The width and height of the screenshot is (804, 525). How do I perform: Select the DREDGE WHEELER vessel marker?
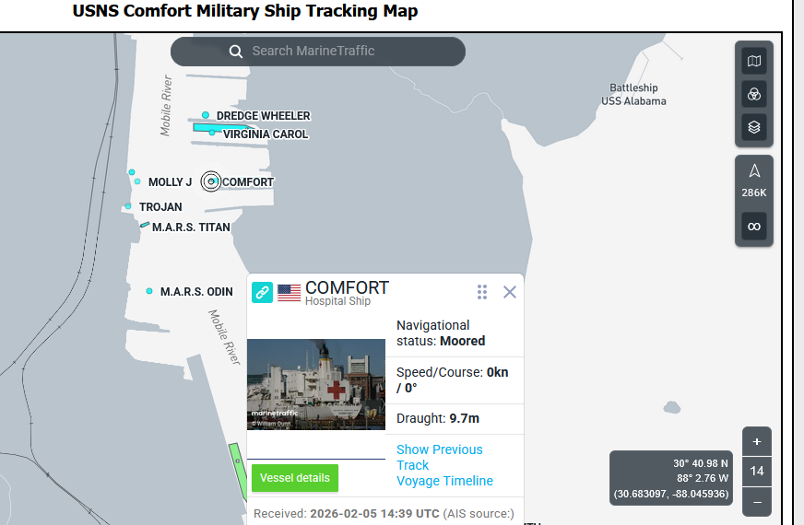coord(206,116)
